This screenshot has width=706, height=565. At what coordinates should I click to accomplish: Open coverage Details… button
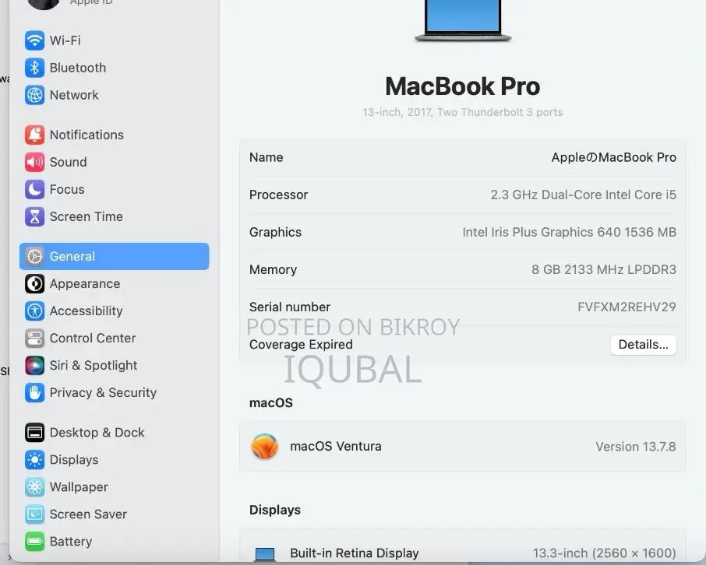pos(643,345)
